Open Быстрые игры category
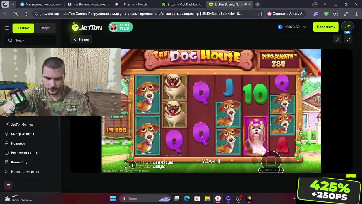 click(22, 134)
